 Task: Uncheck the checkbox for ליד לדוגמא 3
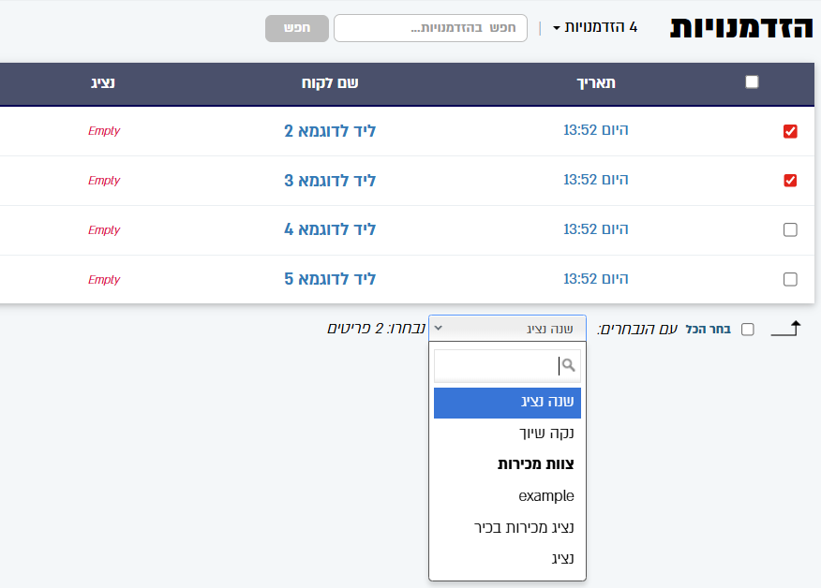790,181
